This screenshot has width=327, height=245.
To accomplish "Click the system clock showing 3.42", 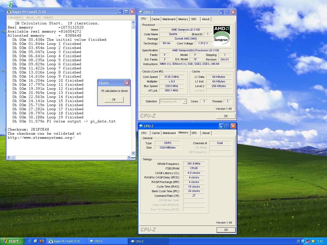I will pos(320,241).
